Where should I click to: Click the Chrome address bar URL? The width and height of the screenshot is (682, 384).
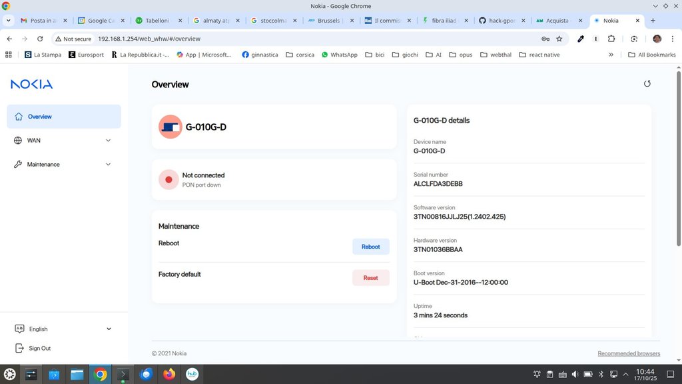click(149, 39)
